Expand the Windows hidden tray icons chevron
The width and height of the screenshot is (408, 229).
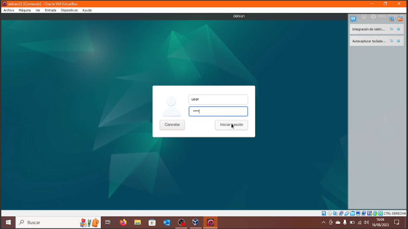(x=323, y=222)
